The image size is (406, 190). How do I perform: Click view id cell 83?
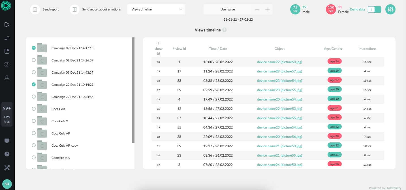[x=179, y=81]
